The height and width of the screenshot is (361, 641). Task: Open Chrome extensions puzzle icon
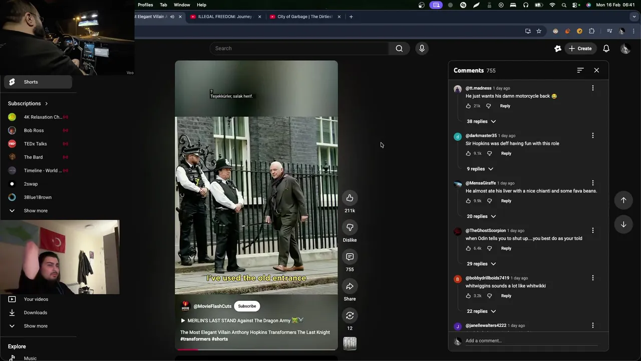(591, 31)
